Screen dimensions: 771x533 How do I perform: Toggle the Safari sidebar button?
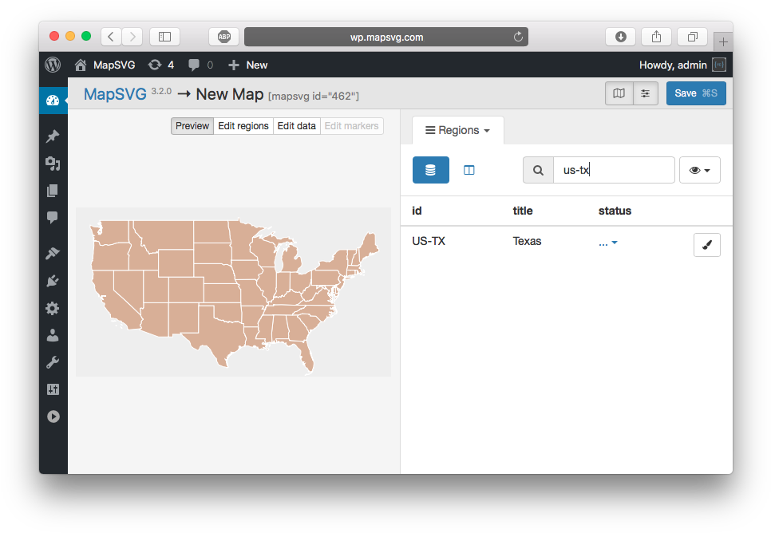click(x=164, y=37)
